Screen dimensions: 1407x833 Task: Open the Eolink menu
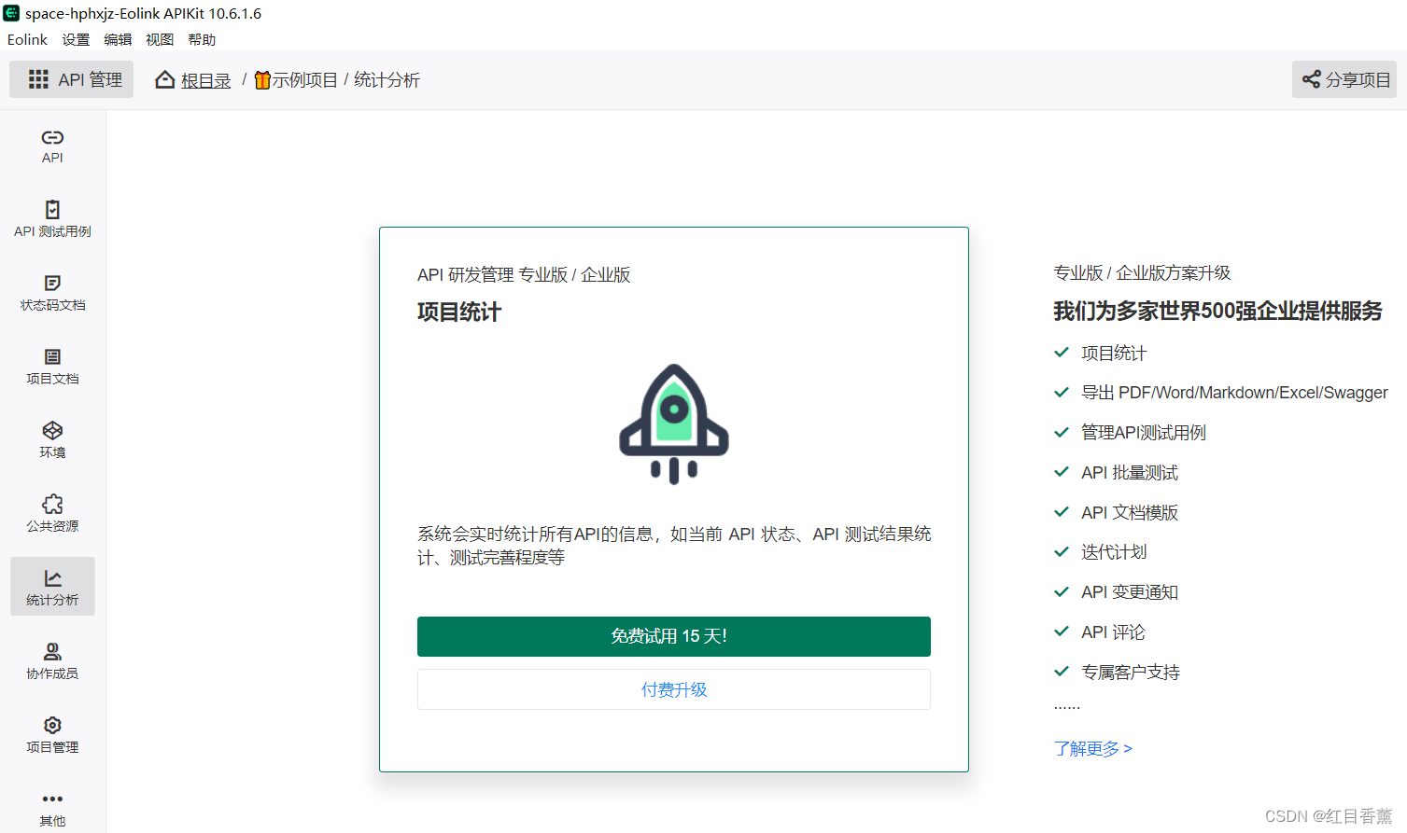coord(27,39)
